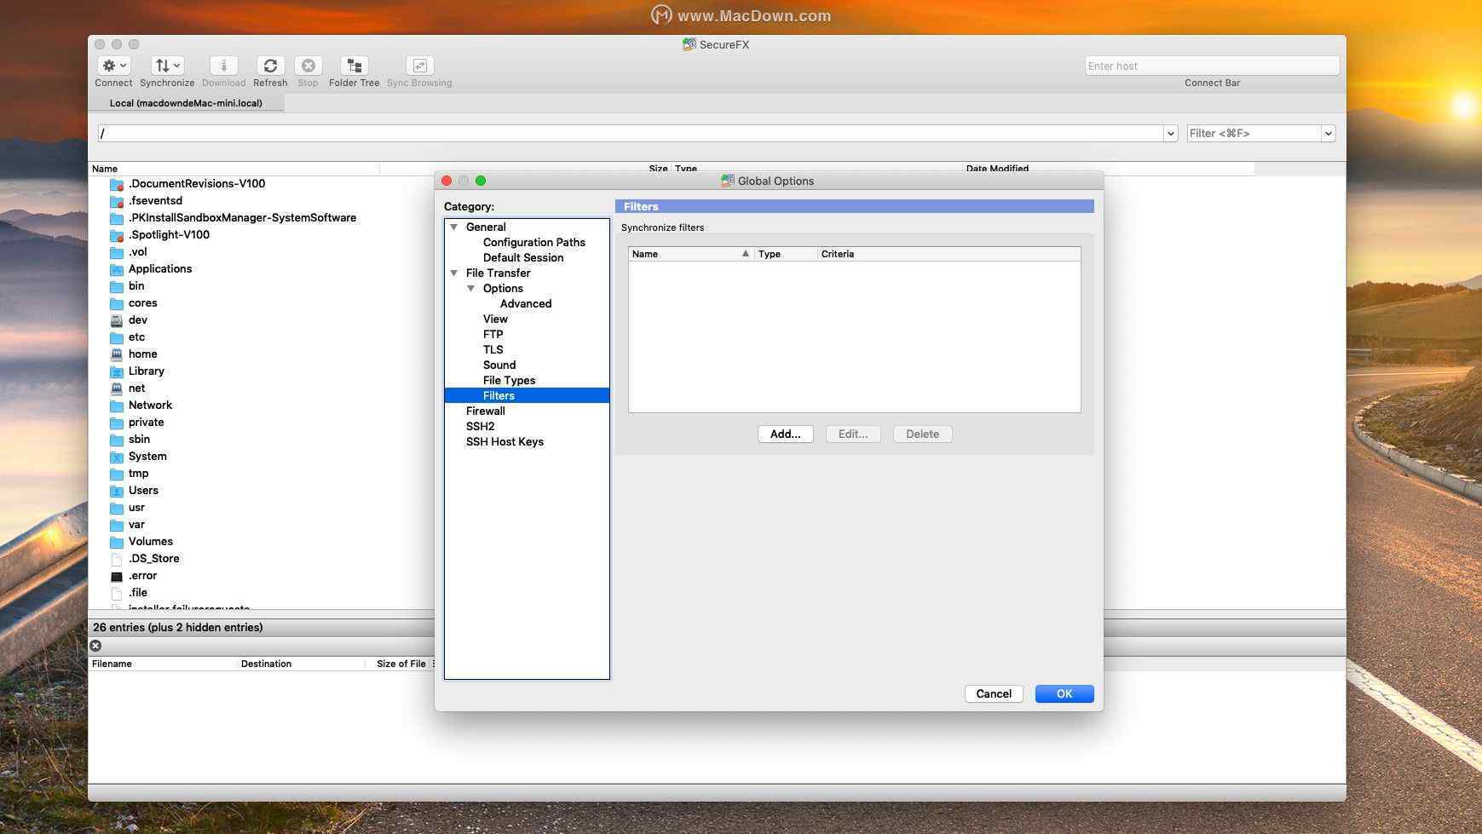
Task: Select the TLS category
Action: pos(493,349)
